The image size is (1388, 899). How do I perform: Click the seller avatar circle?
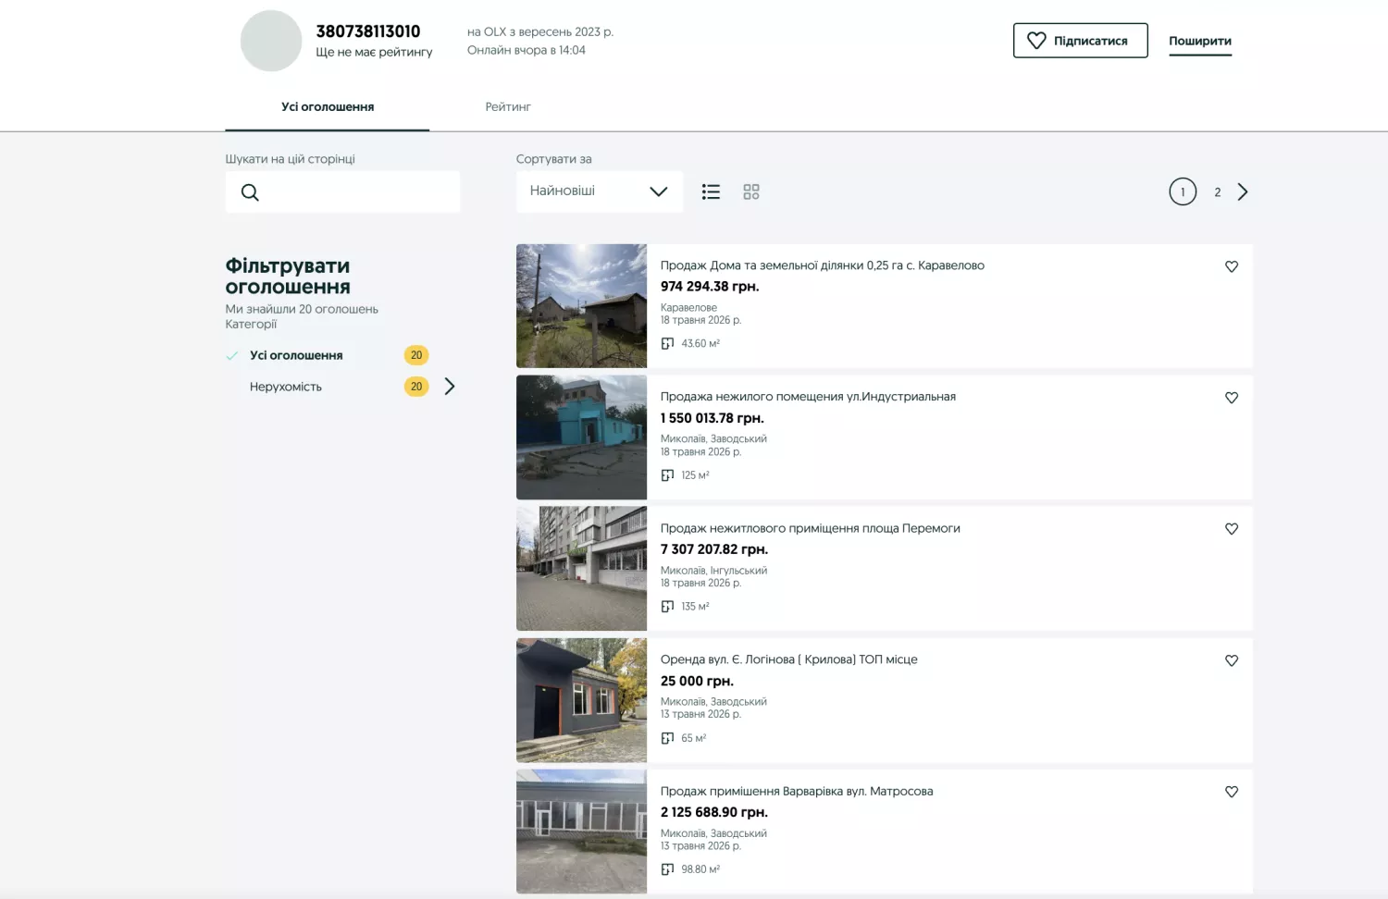271,41
